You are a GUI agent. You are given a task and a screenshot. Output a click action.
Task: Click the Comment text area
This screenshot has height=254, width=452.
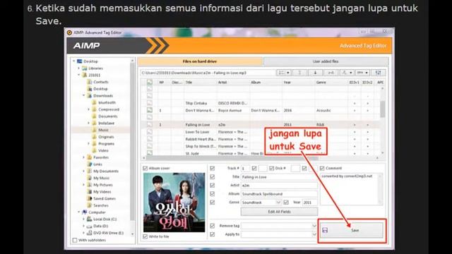(x=351, y=189)
